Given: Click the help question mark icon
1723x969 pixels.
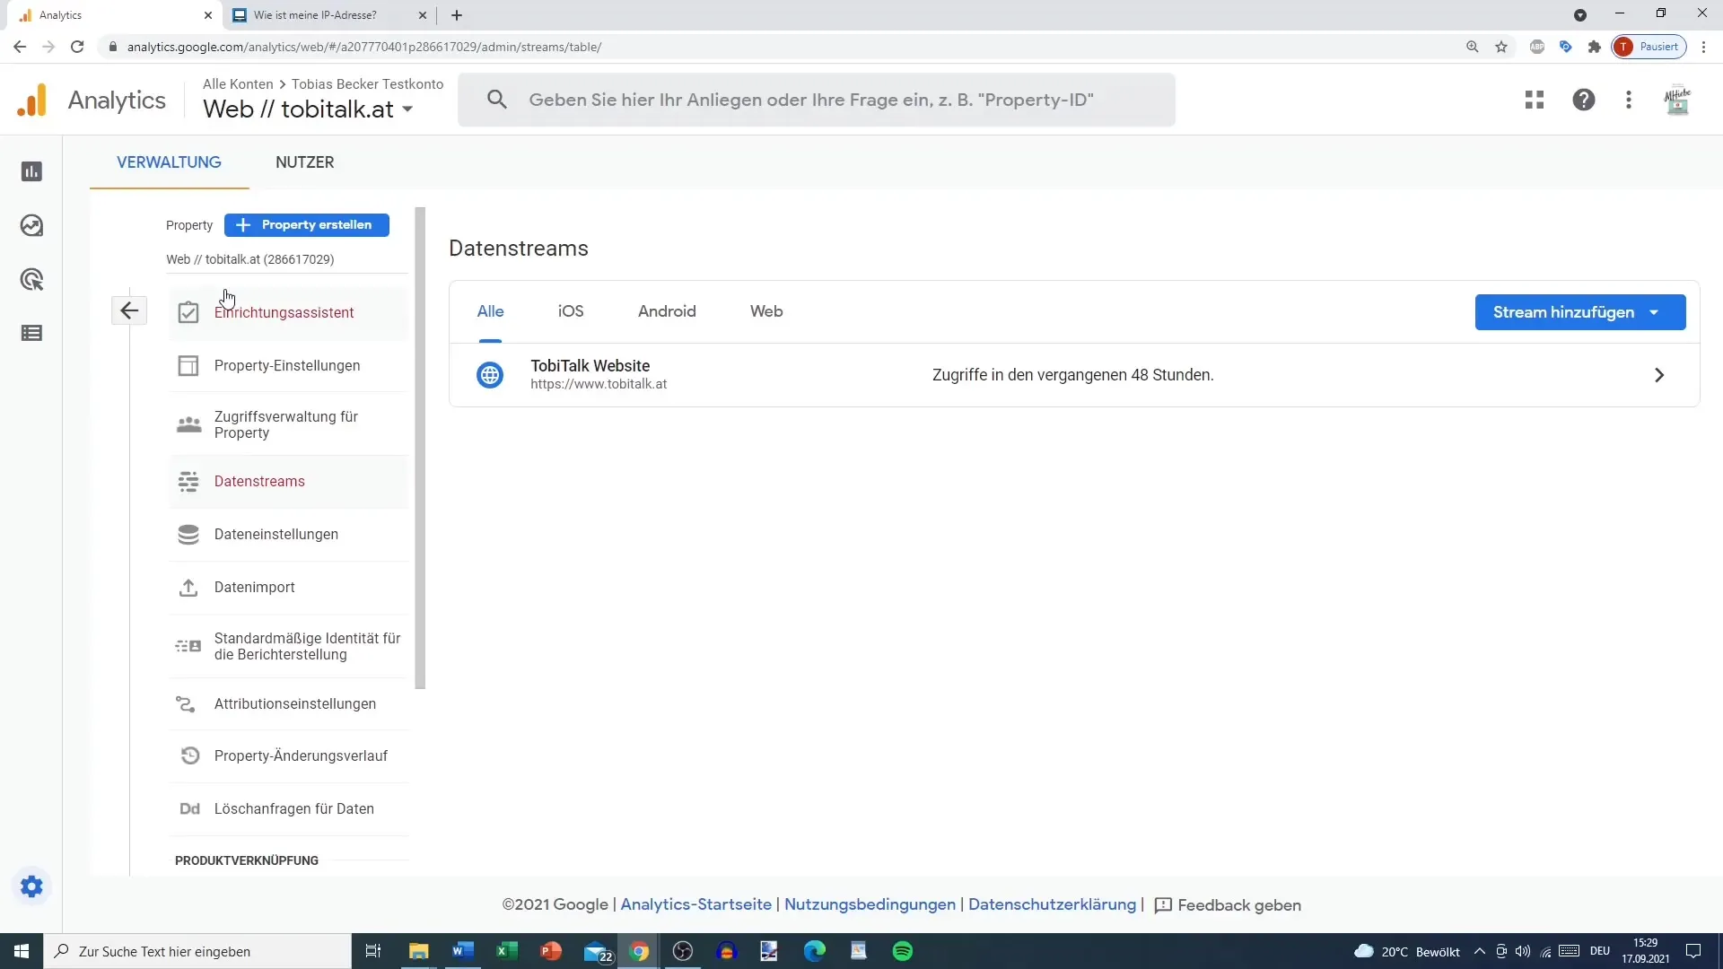Looking at the screenshot, I should [x=1583, y=100].
